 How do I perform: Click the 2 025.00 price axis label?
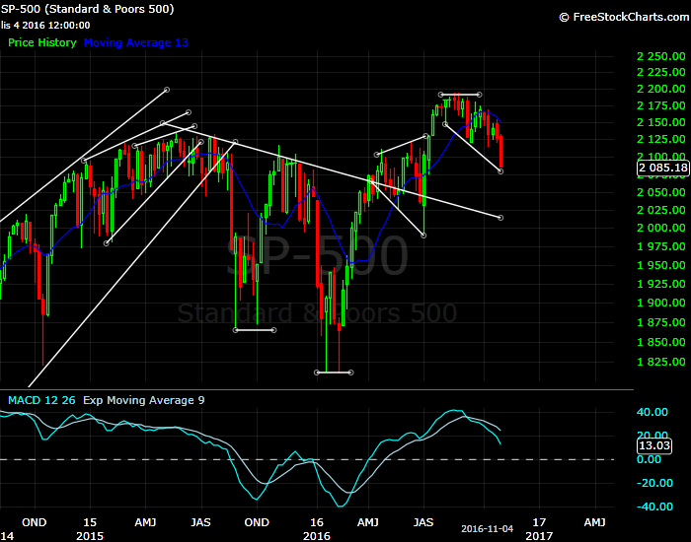coord(661,210)
